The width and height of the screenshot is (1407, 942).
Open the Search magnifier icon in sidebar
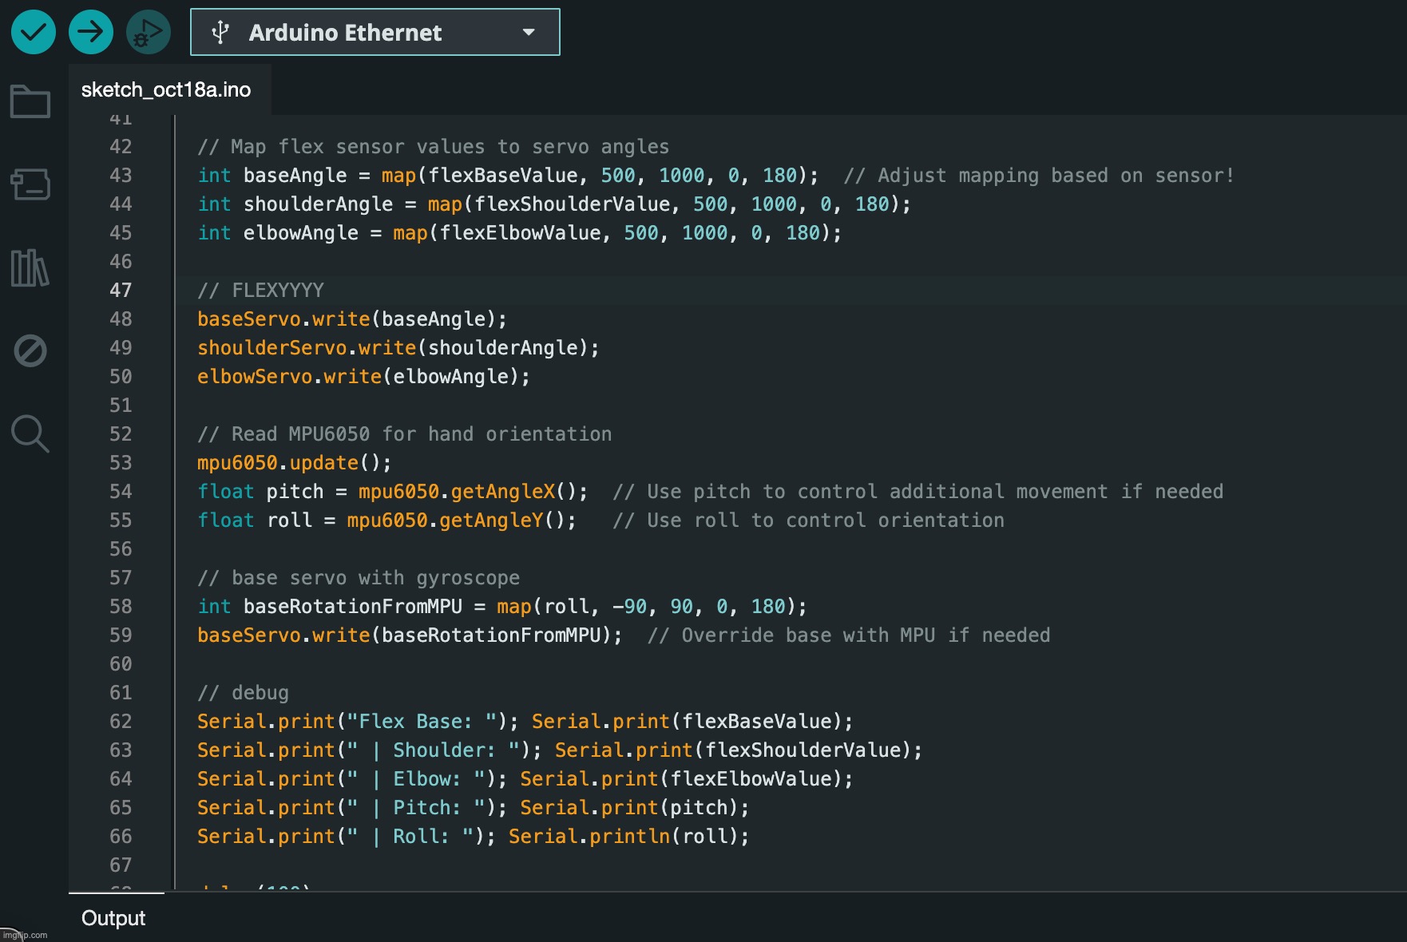coord(30,433)
